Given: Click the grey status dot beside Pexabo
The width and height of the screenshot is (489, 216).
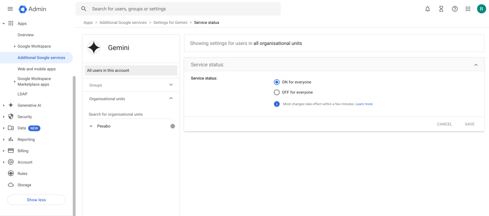Looking at the screenshot, I should [173, 126].
